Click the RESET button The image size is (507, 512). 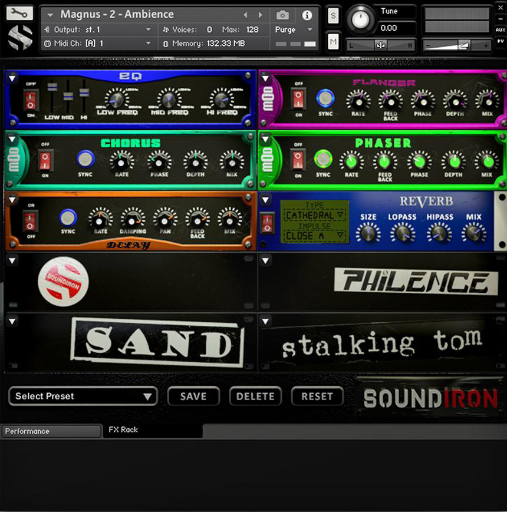point(317,397)
